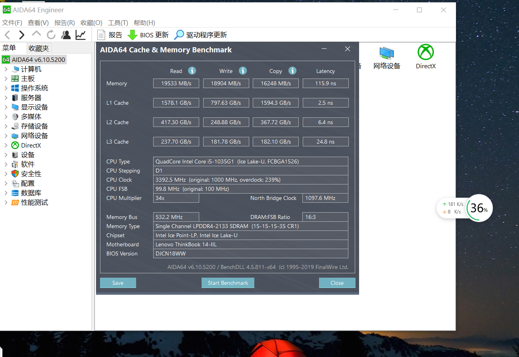Expand the 计算机 tree node
The width and height of the screenshot is (519, 357).
[6, 69]
